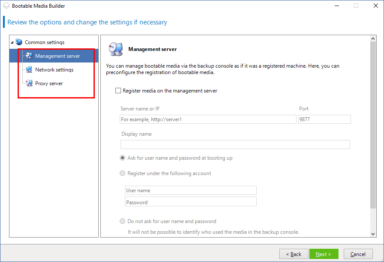Select Do not ask for user name and password

[123, 221]
